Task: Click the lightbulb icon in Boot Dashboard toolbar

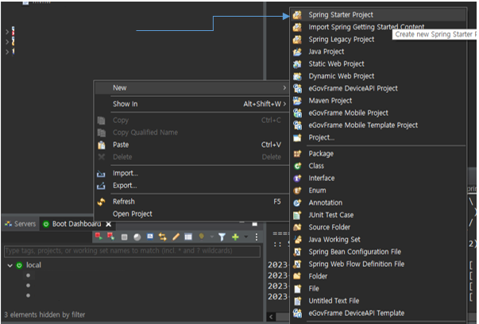Action: 201,237
